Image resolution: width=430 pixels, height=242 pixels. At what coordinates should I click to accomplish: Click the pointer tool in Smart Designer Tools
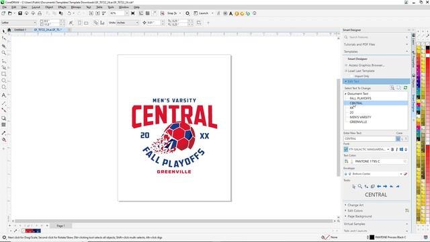(x=354, y=186)
